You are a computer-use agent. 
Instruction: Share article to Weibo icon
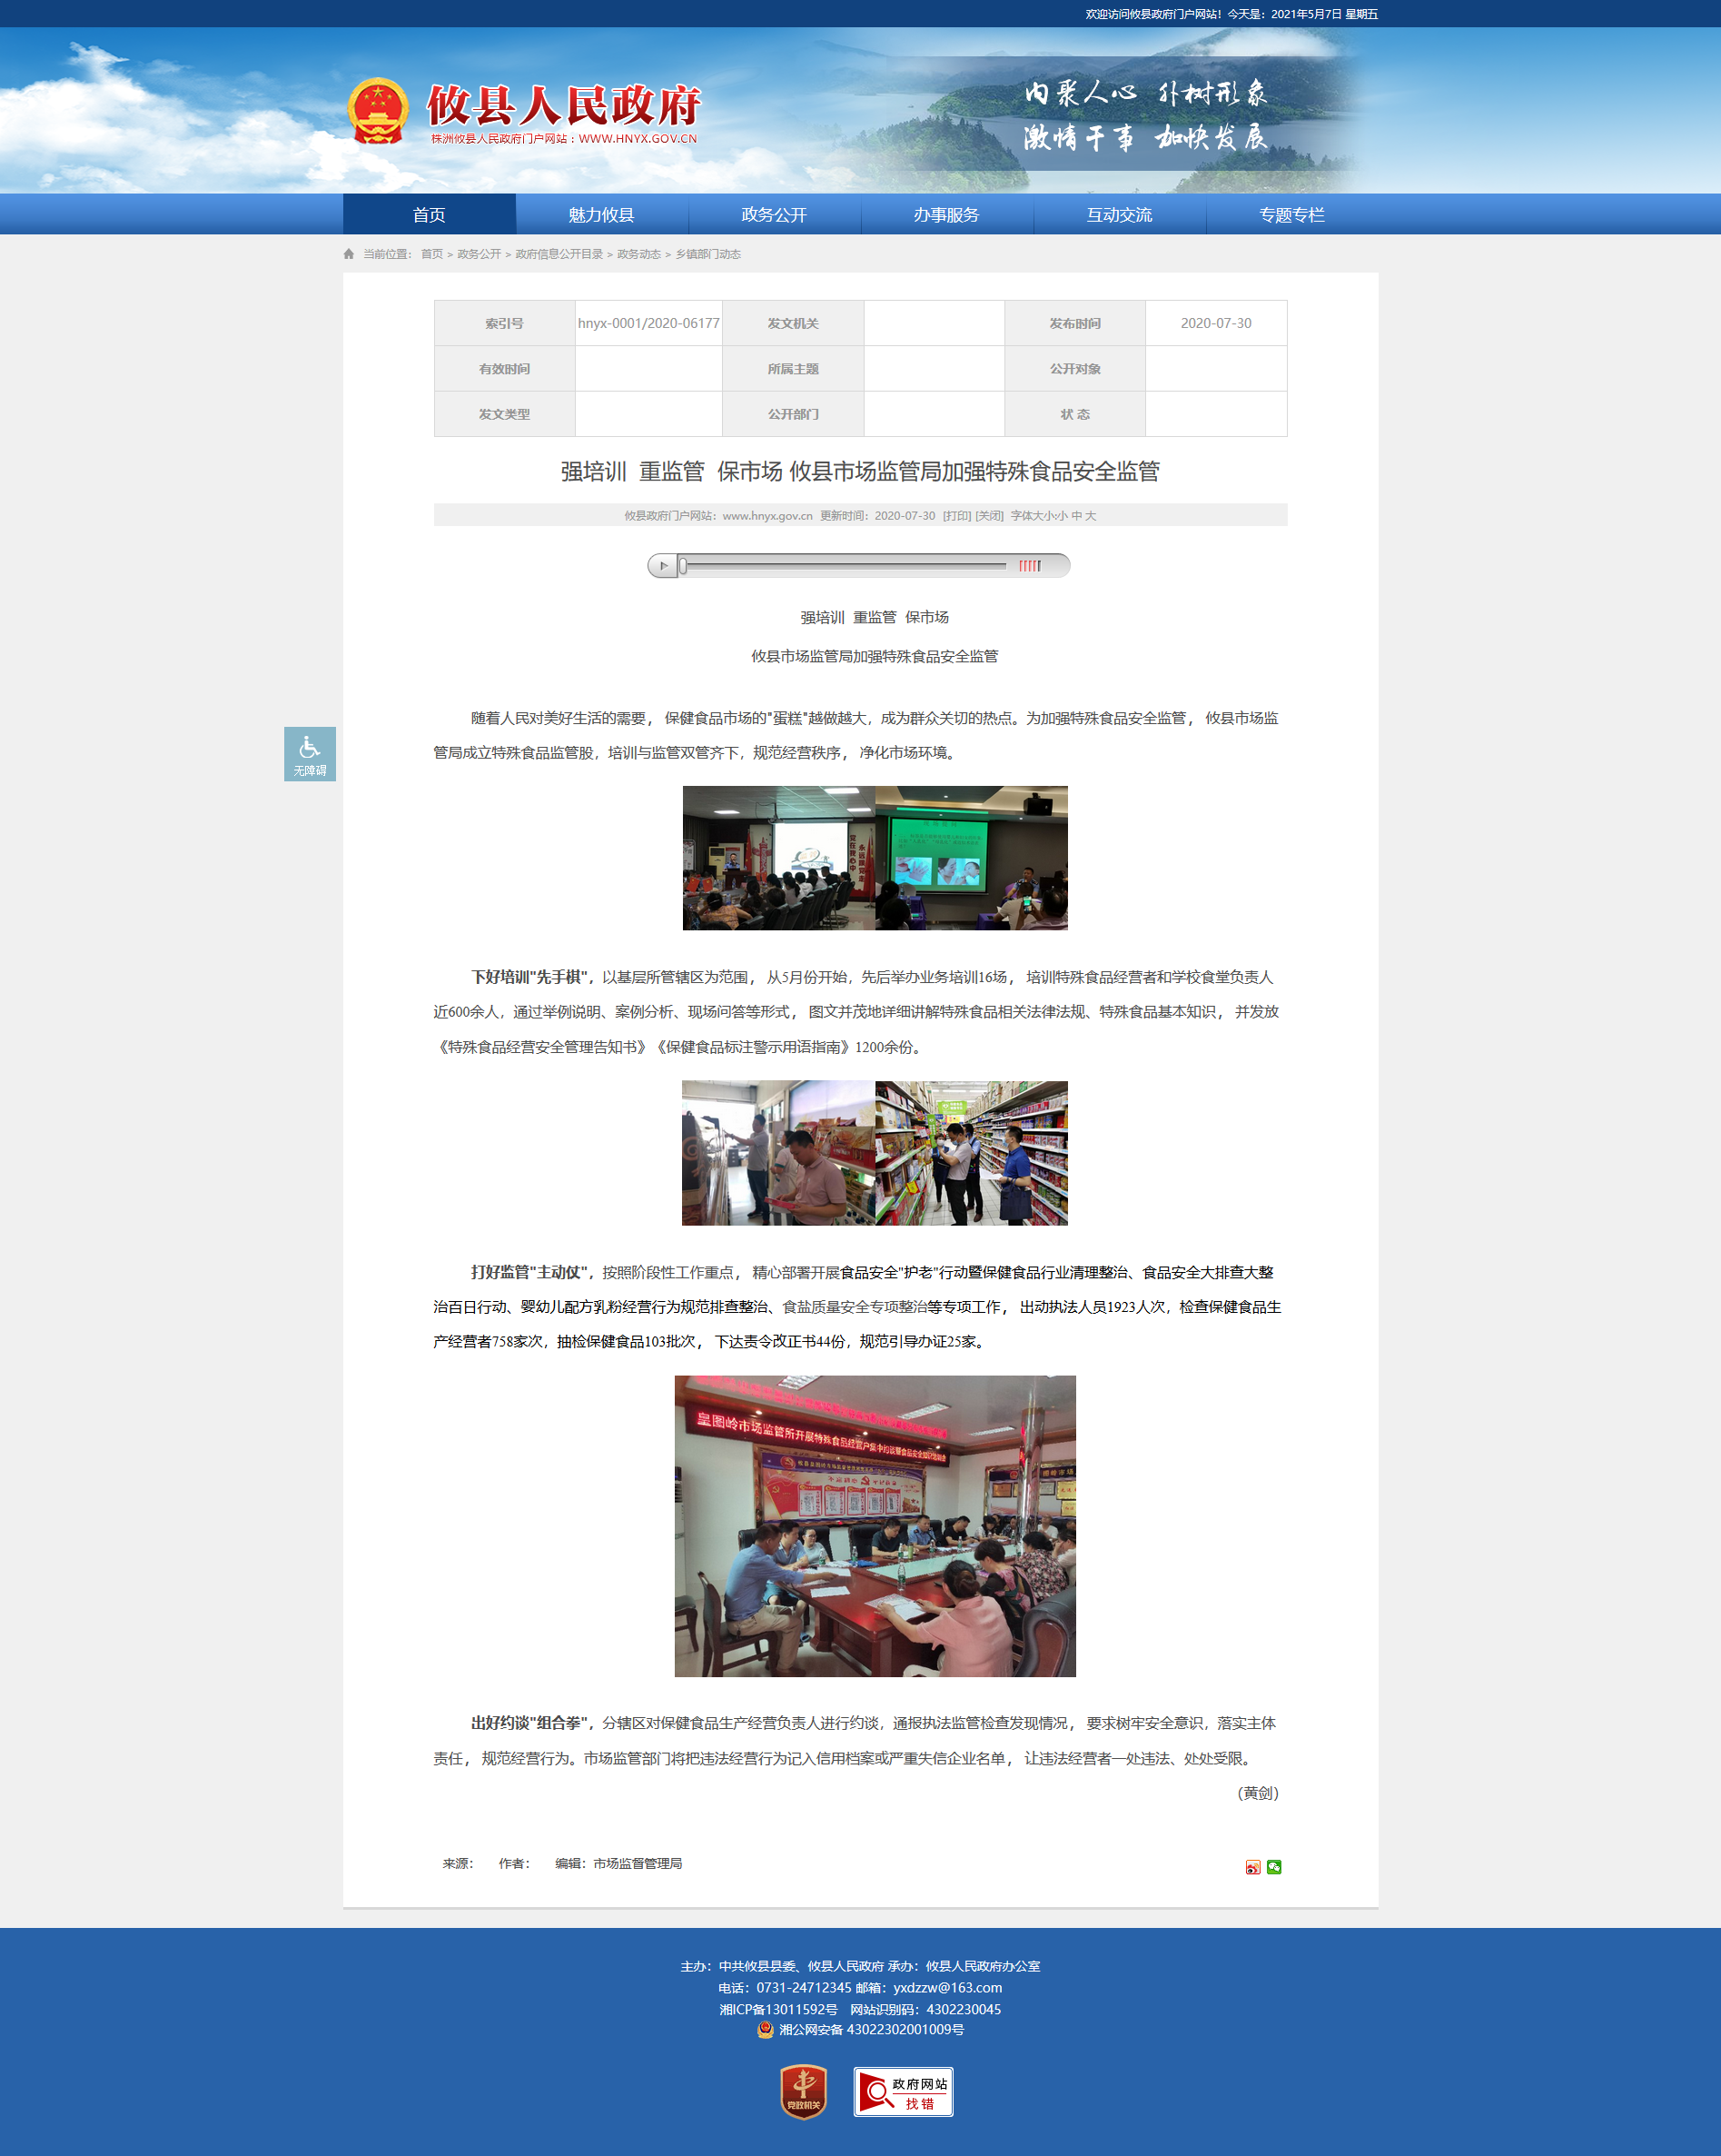pos(1252,1867)
